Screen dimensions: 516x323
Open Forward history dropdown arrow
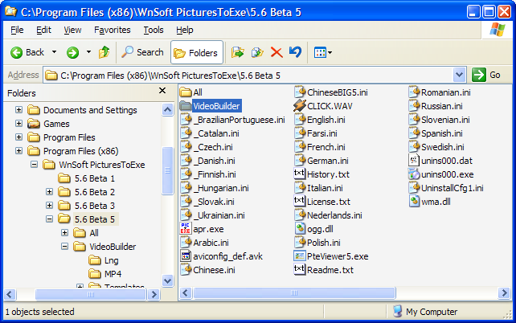pos(88,52)
